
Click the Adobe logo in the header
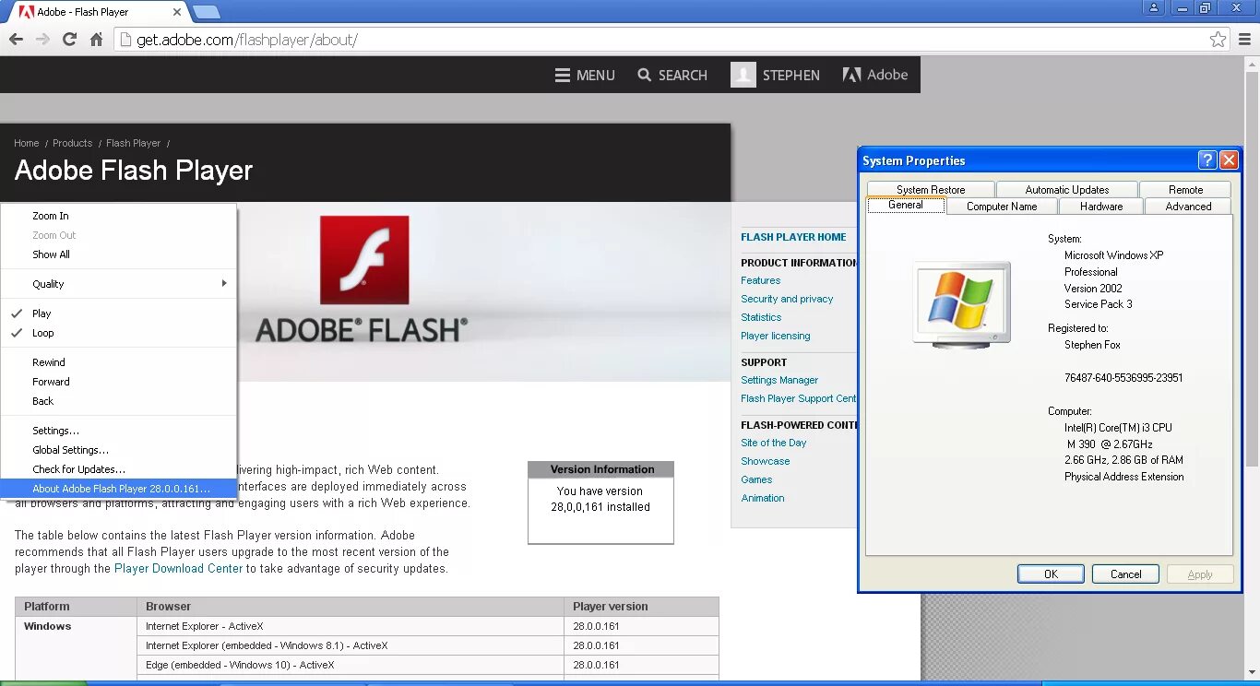click(875, 75)
